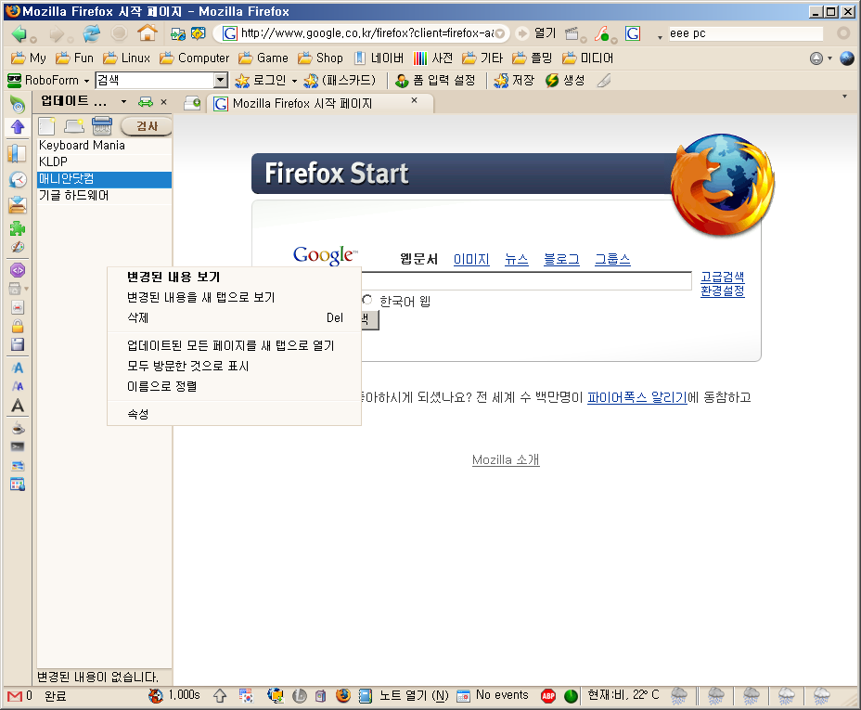This screenshot has height=710, width=861.
Task: Open the Mozilla 소개 link
Action: click(x=506, y=459)
